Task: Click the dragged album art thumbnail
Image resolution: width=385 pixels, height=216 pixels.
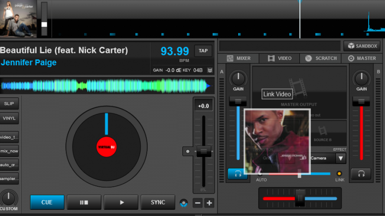Action: [278, 142]
